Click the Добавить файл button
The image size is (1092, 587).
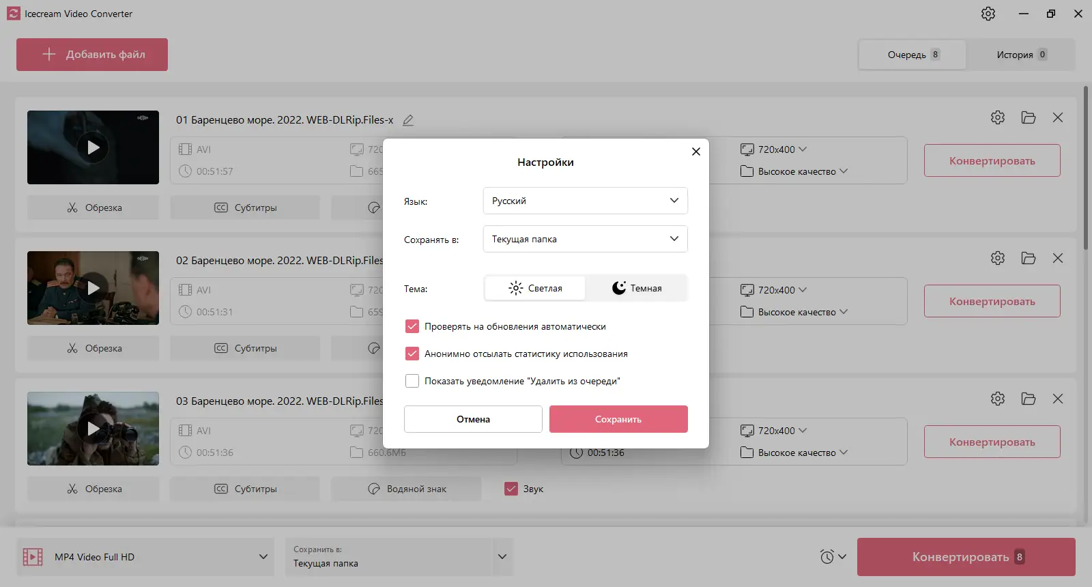[92, 55]
